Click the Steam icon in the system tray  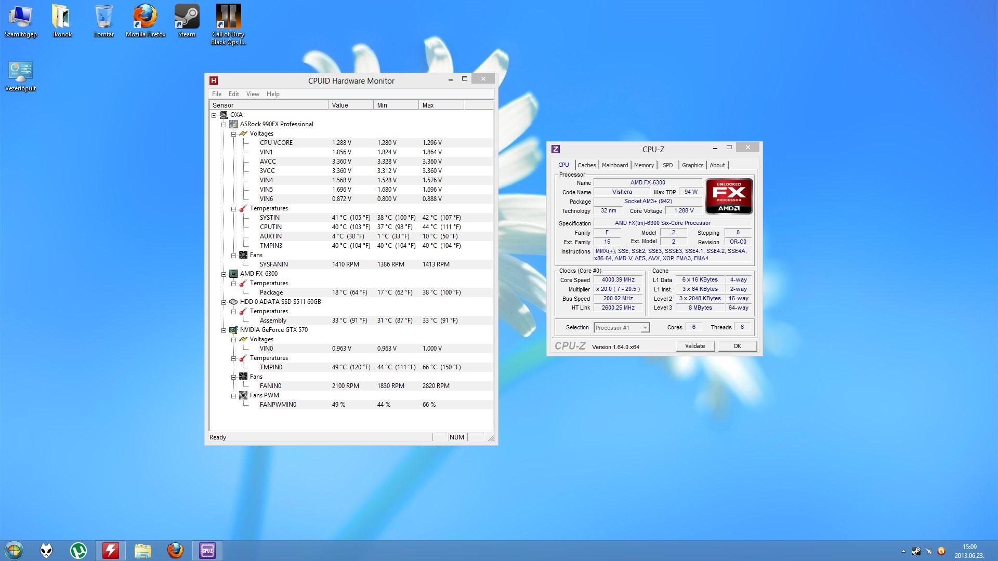[x=916, y=551]
